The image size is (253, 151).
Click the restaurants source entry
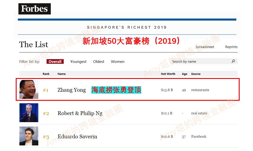pos(200,90)
